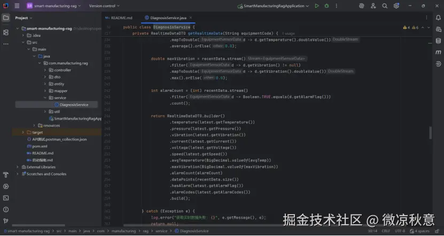Click the warnings count inspection indicator

tap(410, 27)
